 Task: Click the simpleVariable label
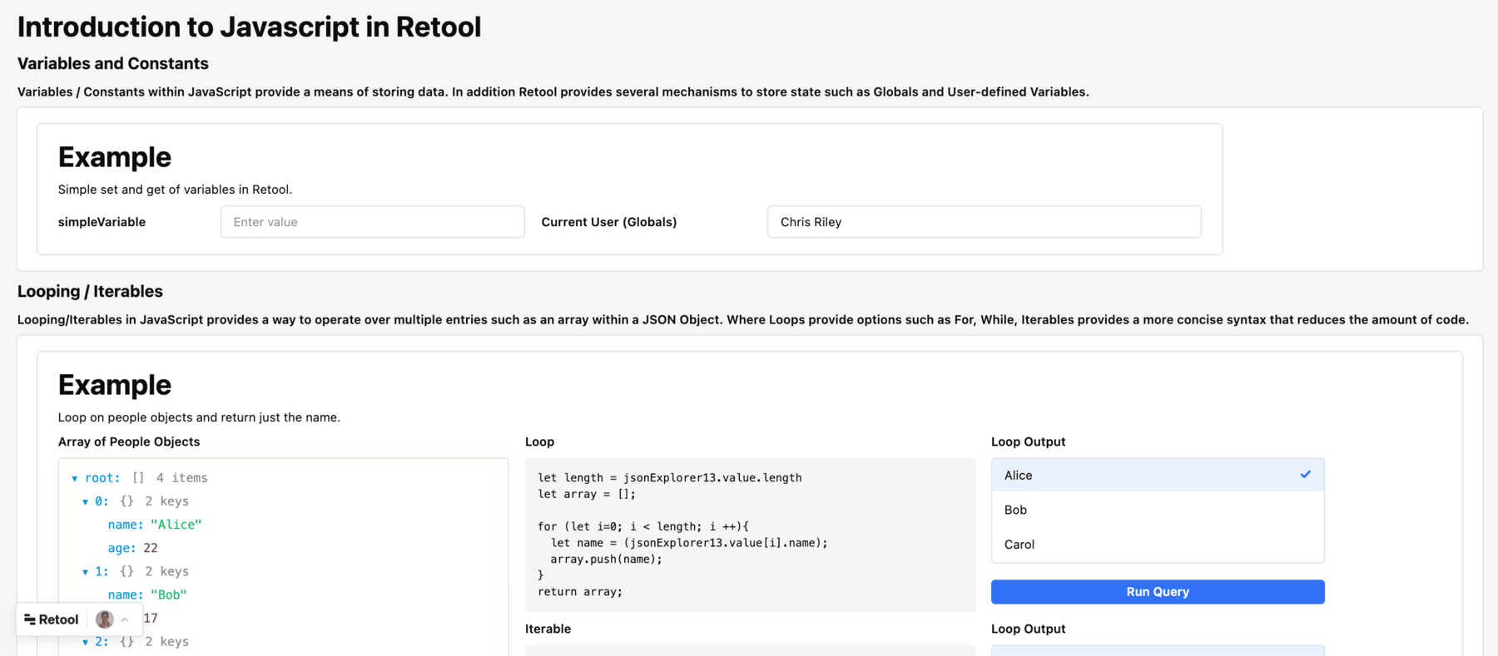click(x=102, y=222)
